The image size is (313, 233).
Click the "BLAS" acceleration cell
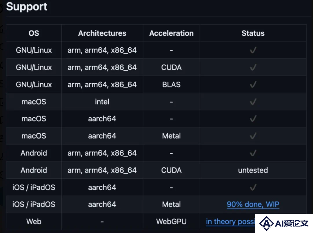click(x=172, y=85)
